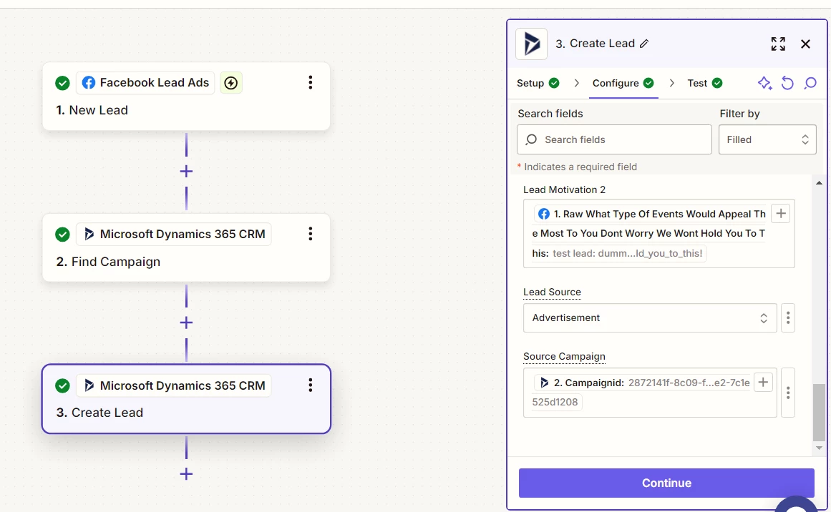Click the scroll down arrow in fields list
This screenshot has height=512, width=831.
[819, 448]
